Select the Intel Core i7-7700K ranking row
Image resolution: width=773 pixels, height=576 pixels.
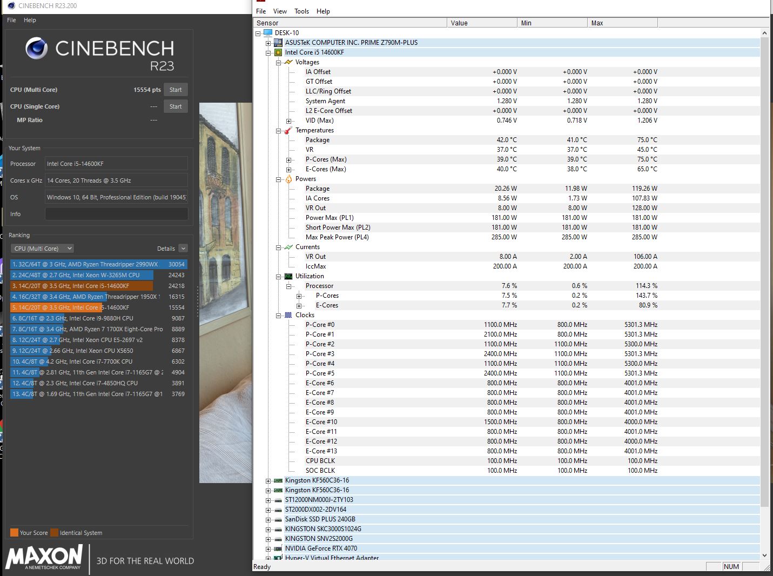tap(98, 361)
